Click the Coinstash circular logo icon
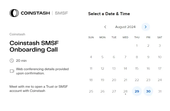This screenshot has width=170, height=111. click(14, 13)
